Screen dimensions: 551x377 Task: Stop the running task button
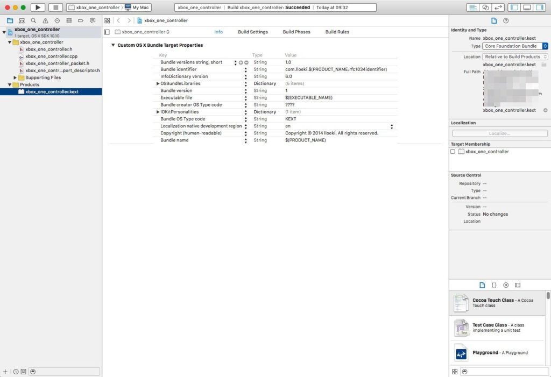coord(55,8)
